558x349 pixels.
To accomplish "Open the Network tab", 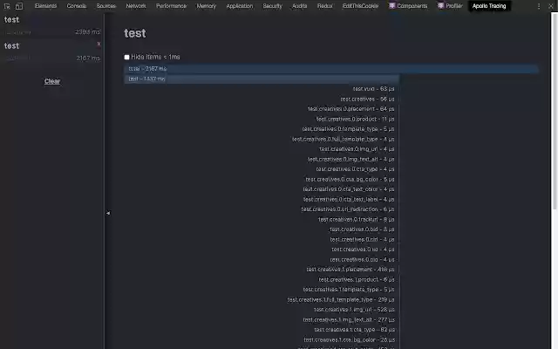I will click(x=136, y=6).
